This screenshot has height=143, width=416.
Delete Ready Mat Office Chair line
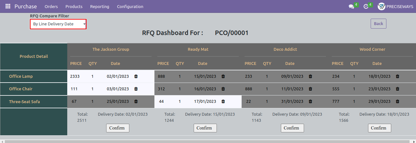223,89
